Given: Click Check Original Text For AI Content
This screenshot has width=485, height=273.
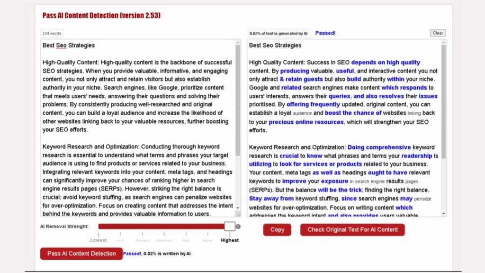Looking at the screenshot, I should click(352, 230).
